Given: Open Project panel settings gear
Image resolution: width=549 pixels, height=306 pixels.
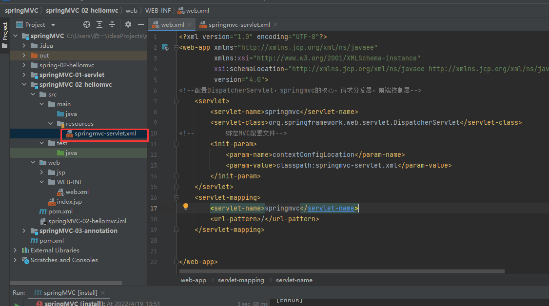Looking at the screenshot, I should point(128,24).
